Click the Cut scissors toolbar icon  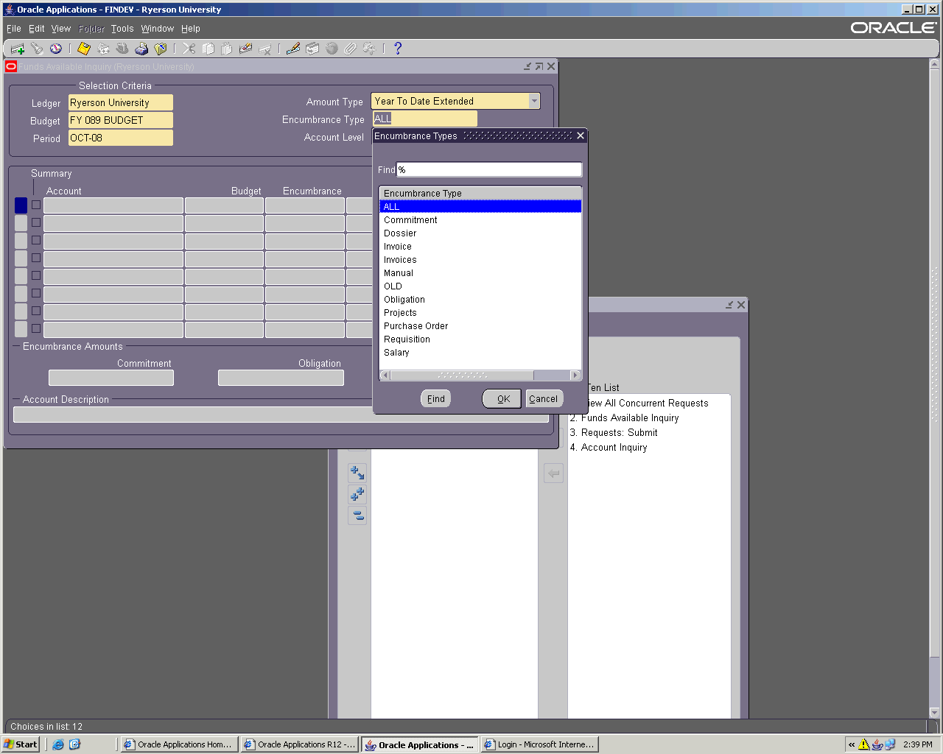(x=189, y=49)
